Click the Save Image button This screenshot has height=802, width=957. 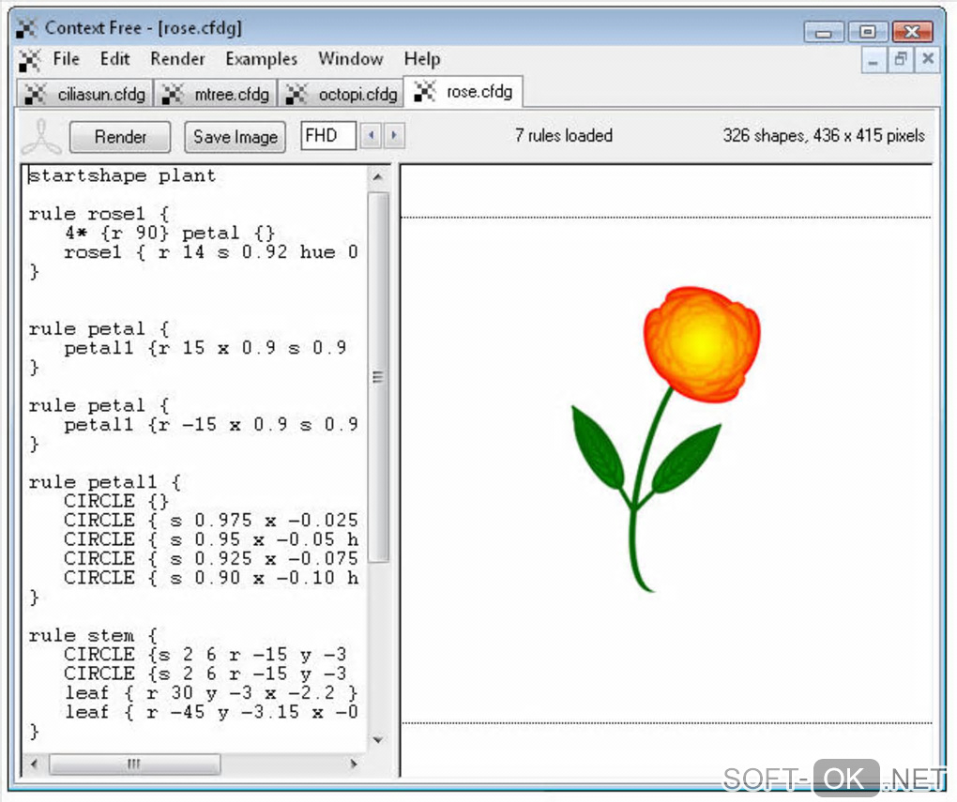tap(235, 137)
